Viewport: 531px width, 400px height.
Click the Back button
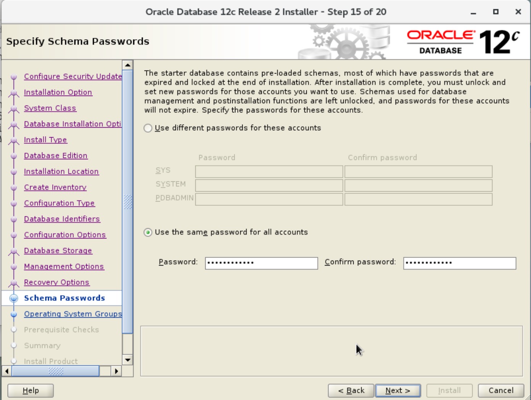click(x=351, y=390)
